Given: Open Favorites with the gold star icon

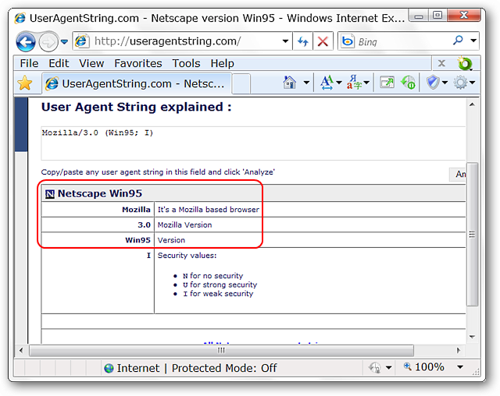Looking at the screenshot, I should (x=25, y=83).
